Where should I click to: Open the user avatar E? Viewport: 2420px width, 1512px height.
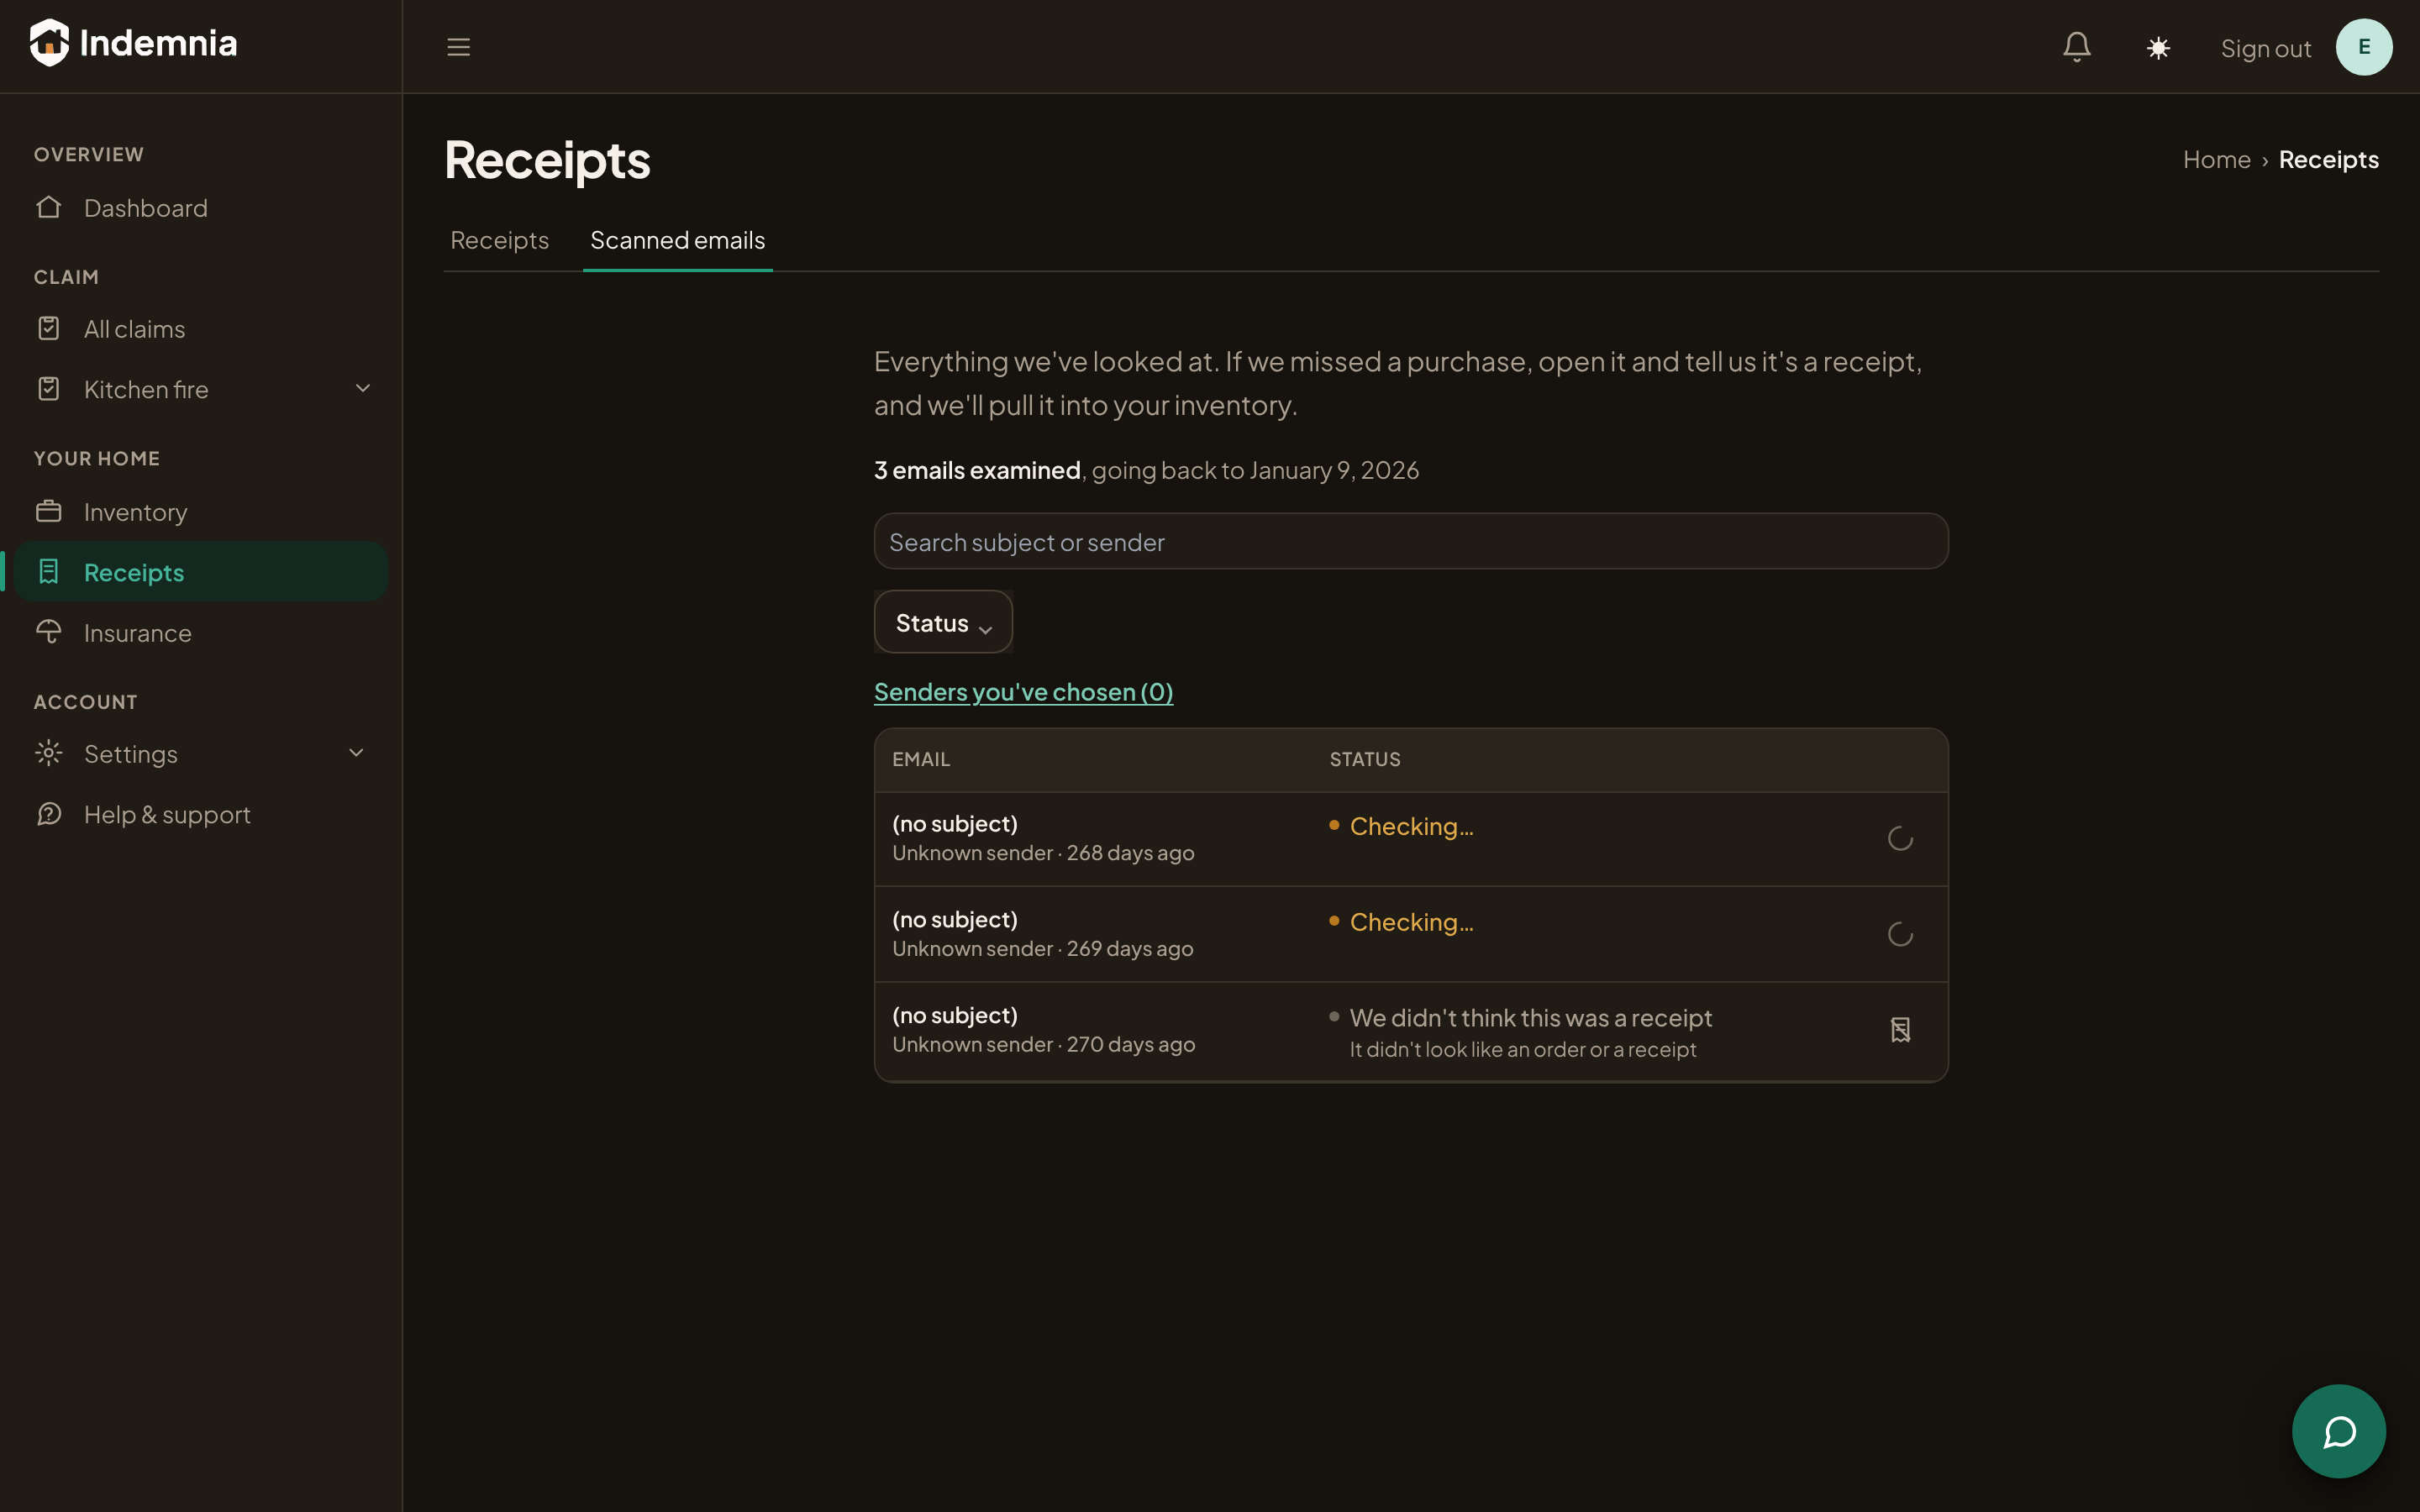click(2364, 47)
